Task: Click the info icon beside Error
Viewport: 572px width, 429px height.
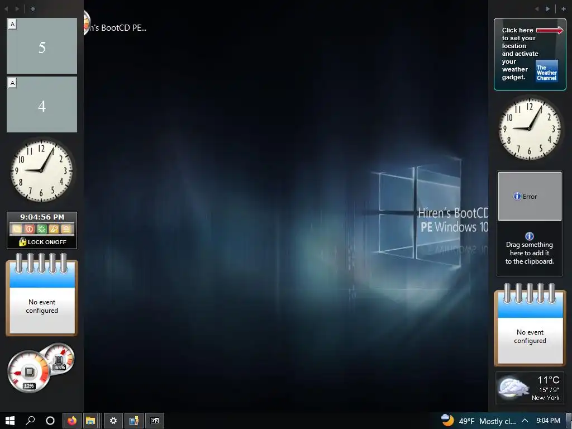Action: tap(517, 196)
